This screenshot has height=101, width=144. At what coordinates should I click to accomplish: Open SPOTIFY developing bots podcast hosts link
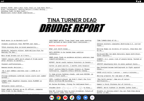[118, 64]
